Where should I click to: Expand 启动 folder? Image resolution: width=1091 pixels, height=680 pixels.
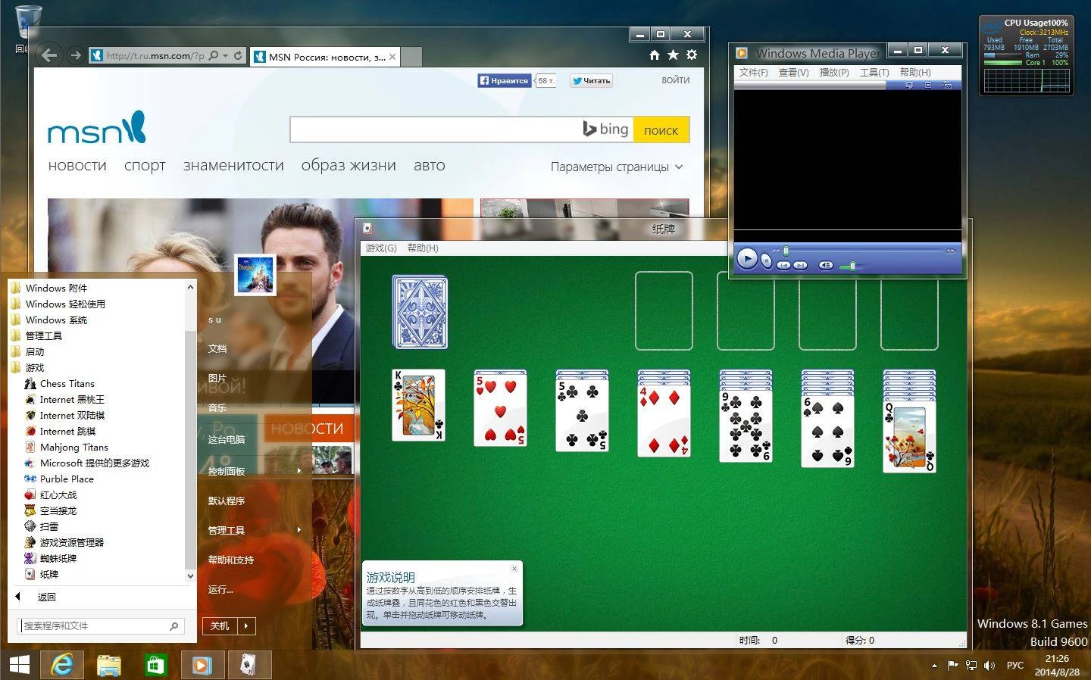tap(27, 352)
